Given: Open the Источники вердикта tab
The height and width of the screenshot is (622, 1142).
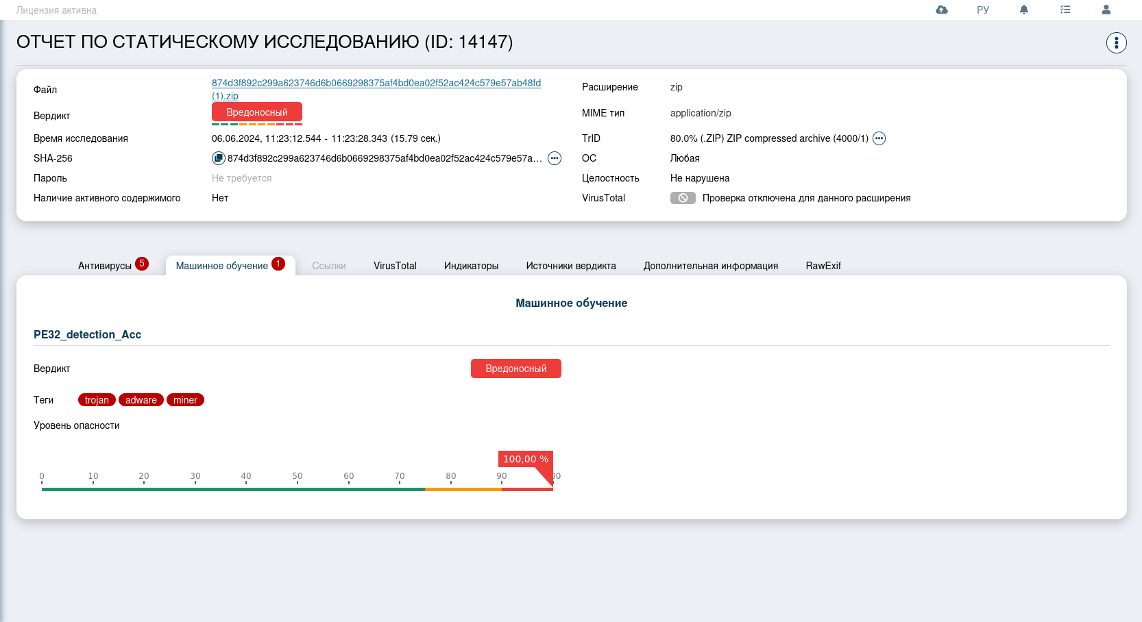Looking at the screenshot, I should [571, 266].
